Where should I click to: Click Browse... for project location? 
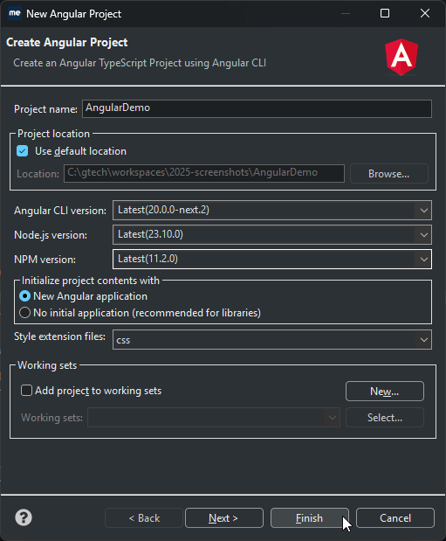389,174
